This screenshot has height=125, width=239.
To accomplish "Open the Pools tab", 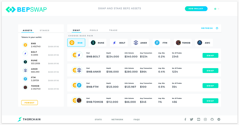I will coord(94,30).
